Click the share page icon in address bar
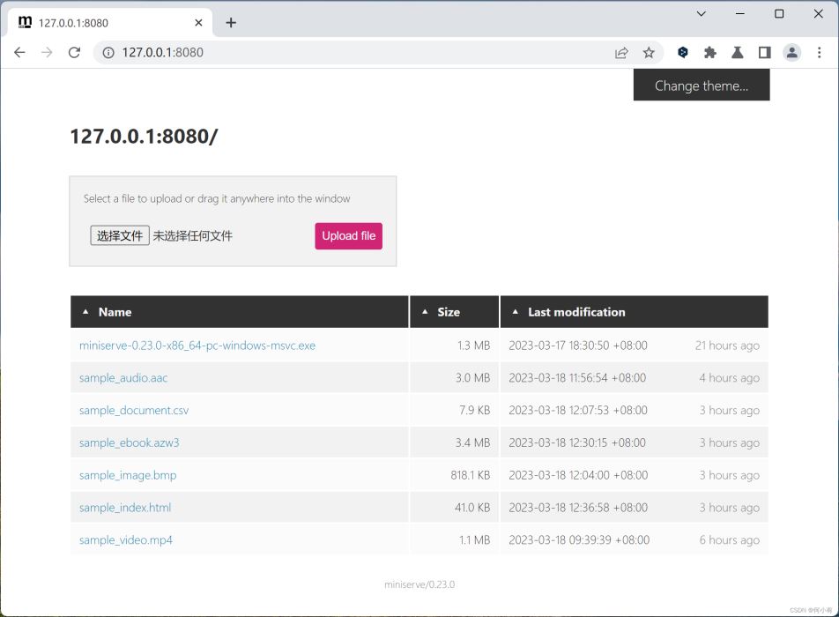Viewport: 839px width, 617px height. [x=621, y=52]
